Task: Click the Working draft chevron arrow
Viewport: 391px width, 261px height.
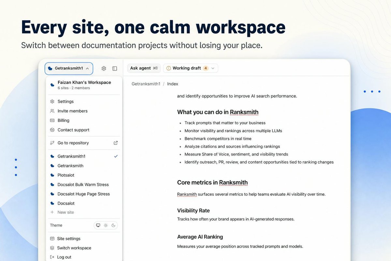Action: coord(213,68)
